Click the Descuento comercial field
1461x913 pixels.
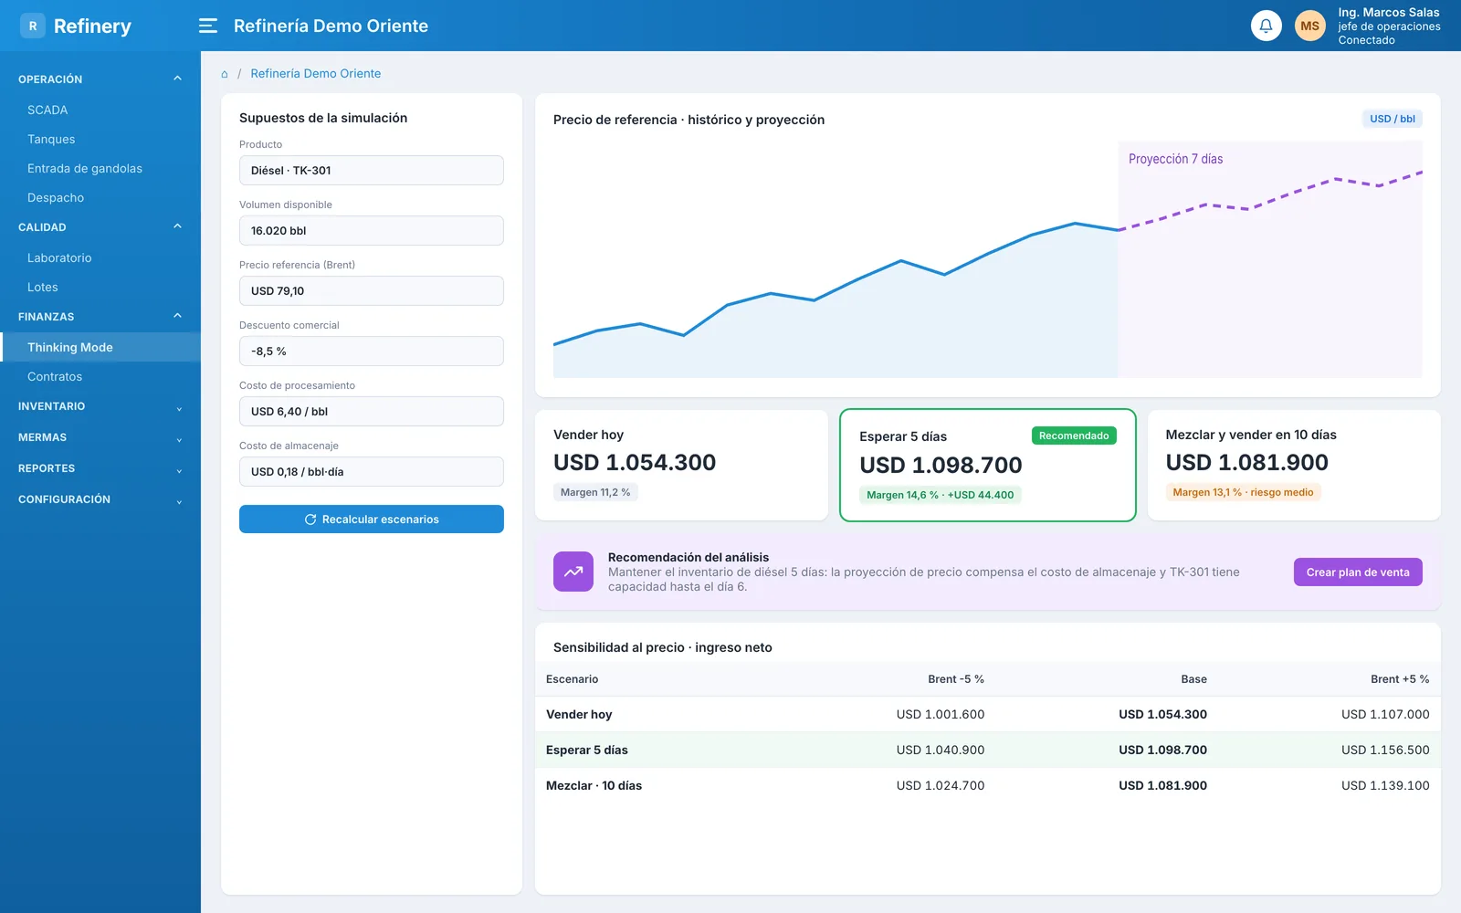(372, 352)
